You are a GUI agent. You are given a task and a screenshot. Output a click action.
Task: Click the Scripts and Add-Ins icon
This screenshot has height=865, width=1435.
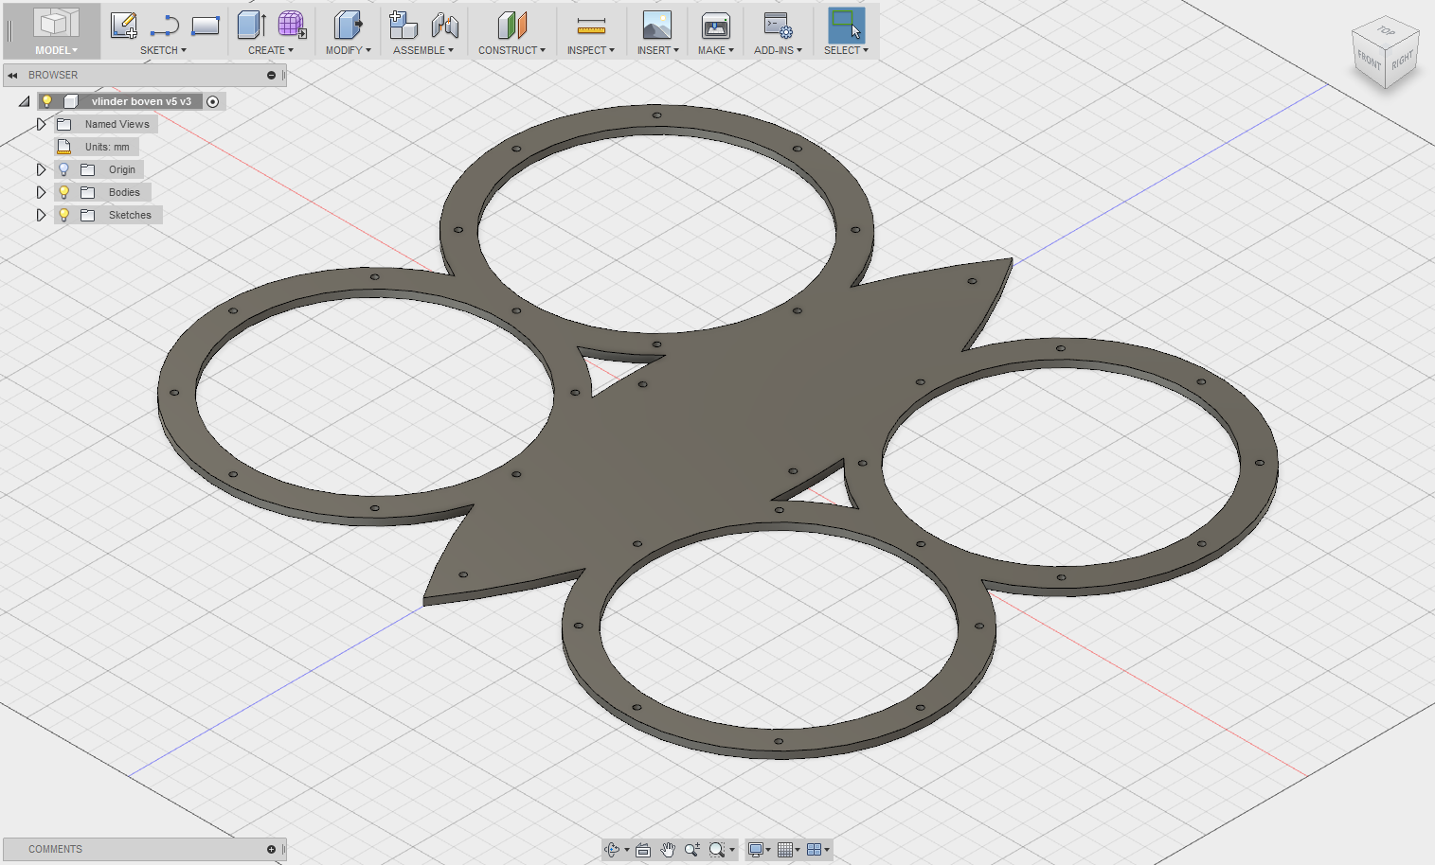[x=778, y=26]
